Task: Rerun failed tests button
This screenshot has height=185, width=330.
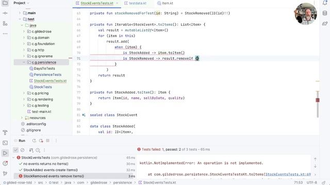Action: point(41,141)
